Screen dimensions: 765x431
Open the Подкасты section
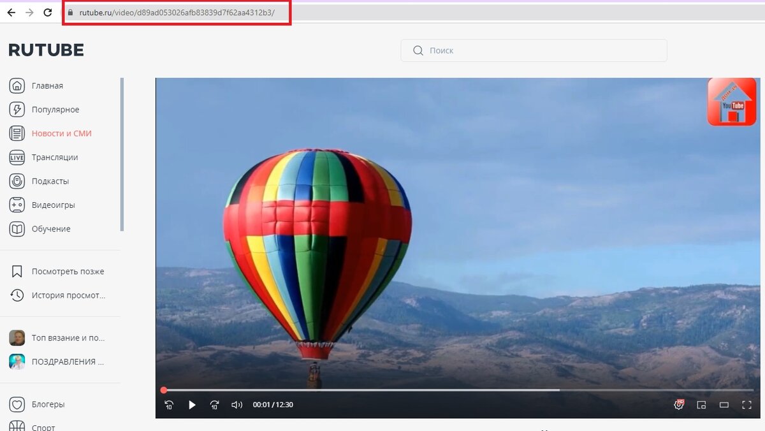tap(50, 181)
